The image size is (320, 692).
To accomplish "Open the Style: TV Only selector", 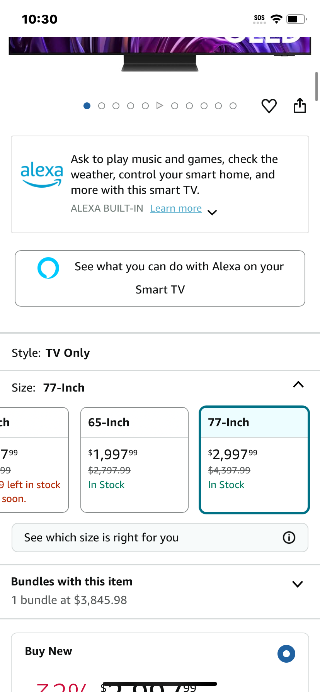I will [x=160, y=353].
